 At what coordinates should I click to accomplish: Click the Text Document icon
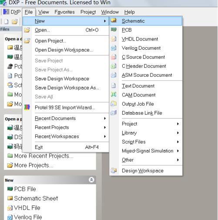[x=114, y=86]
